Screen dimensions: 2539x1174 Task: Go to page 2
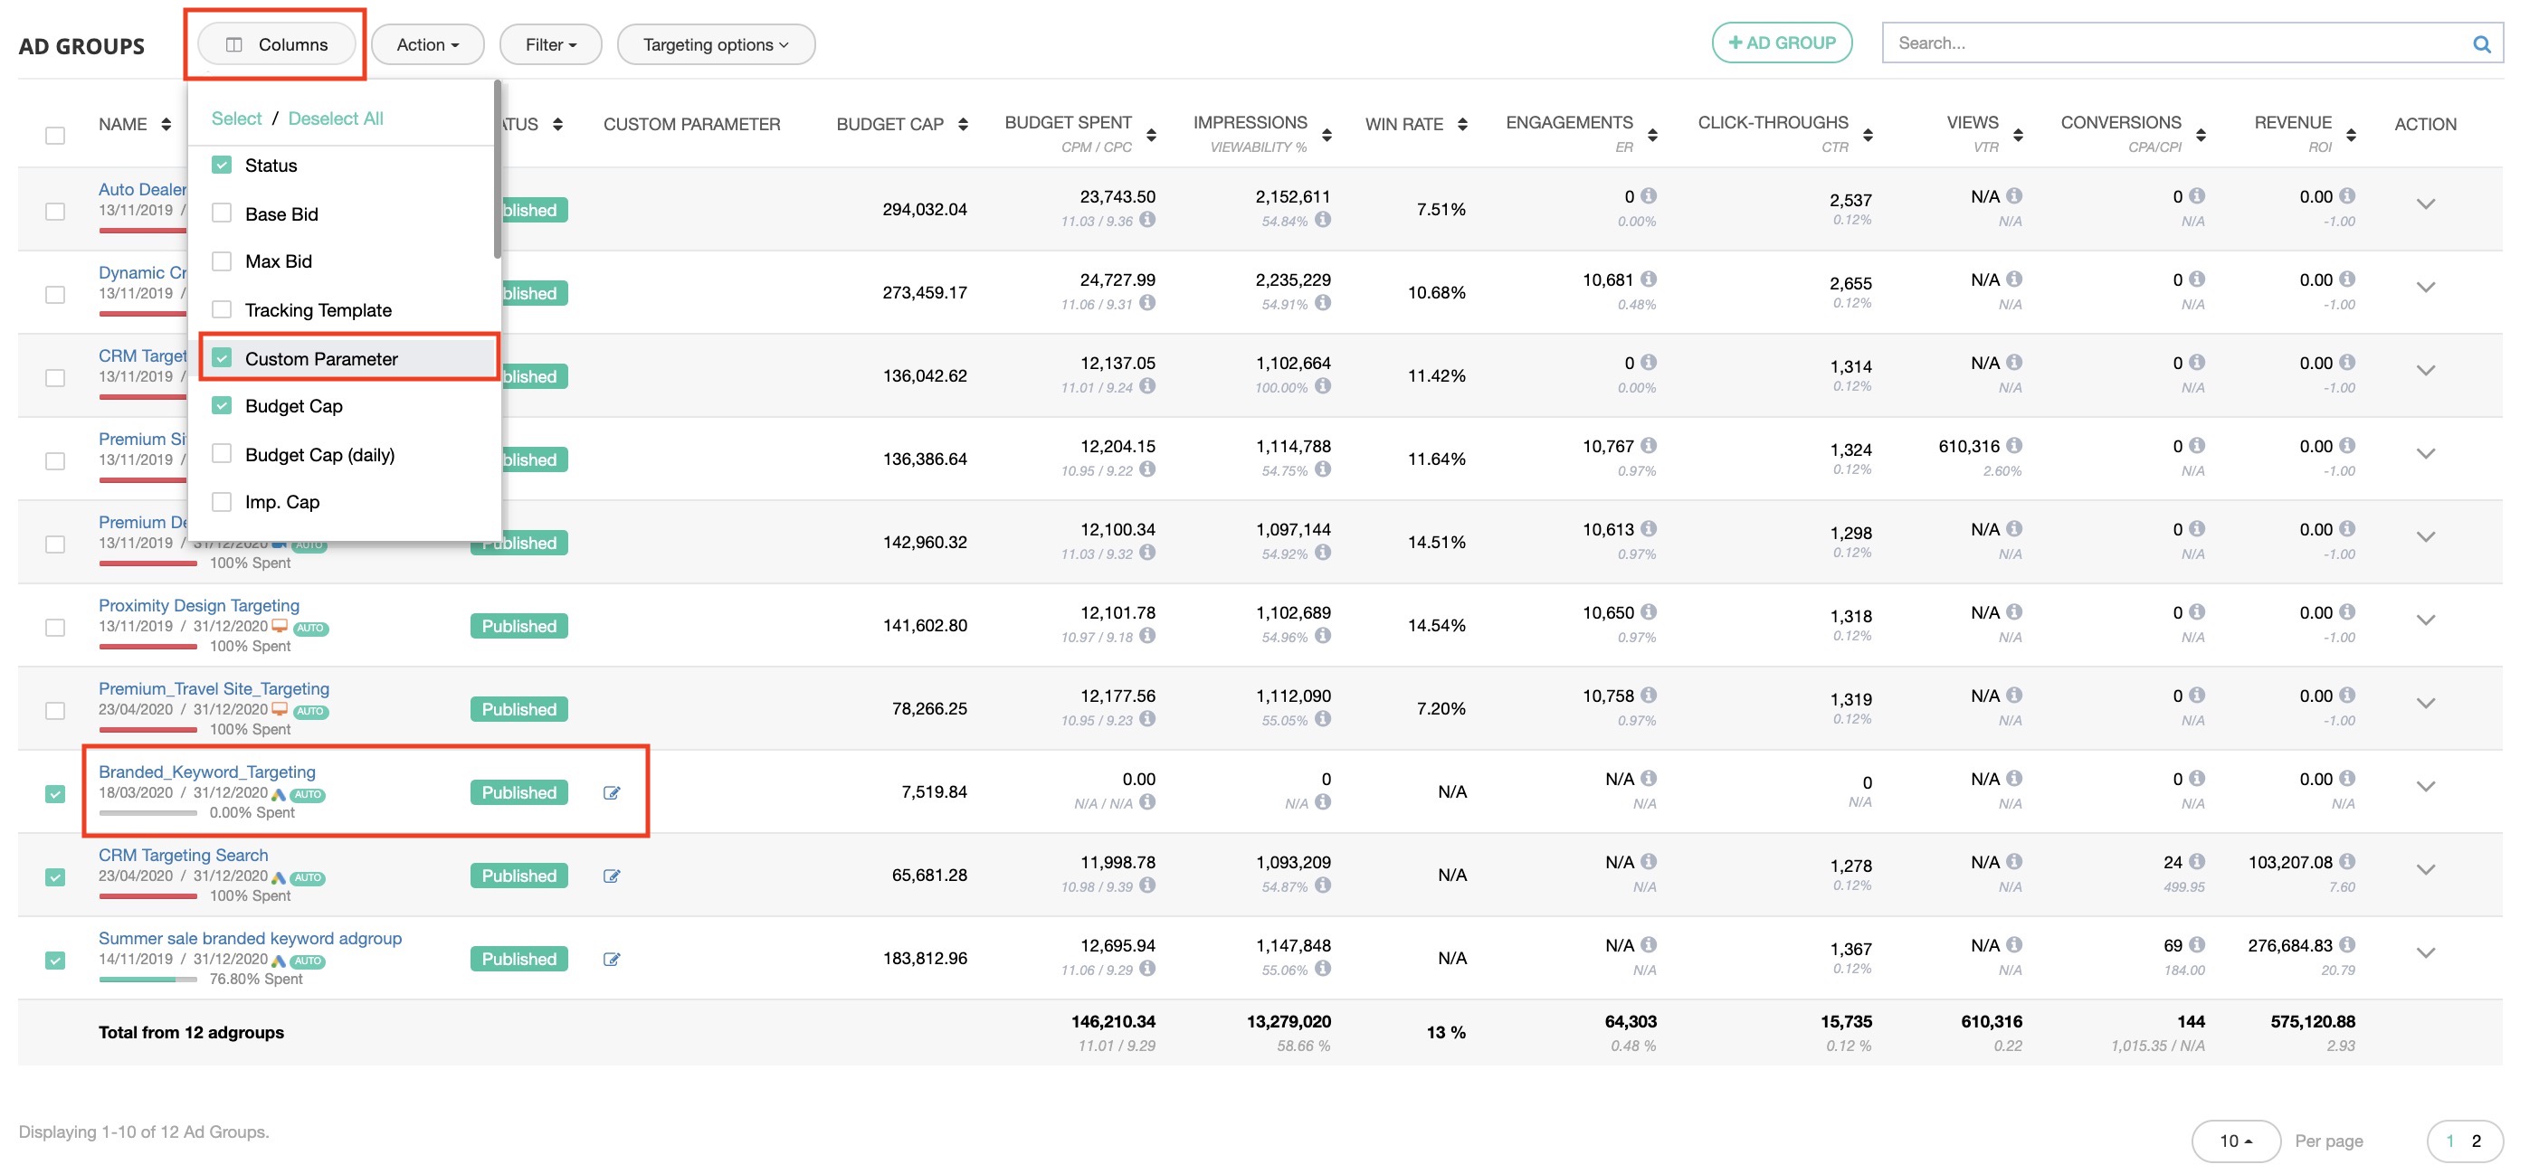coord(2475,1141)
